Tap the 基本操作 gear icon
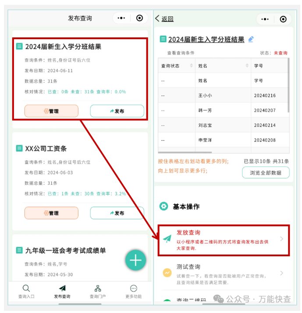Image resolution: width=302 pixels, height=313 pixels. 164,206
